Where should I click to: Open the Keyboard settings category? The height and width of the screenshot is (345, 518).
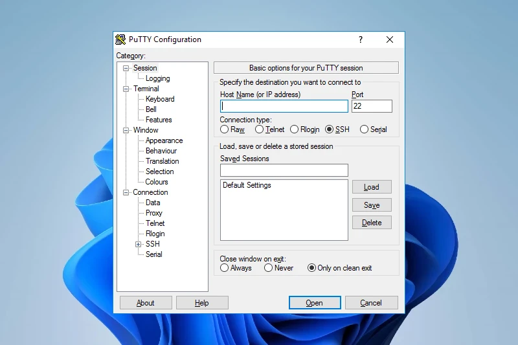pyautogui.click(x=159, y=99)
